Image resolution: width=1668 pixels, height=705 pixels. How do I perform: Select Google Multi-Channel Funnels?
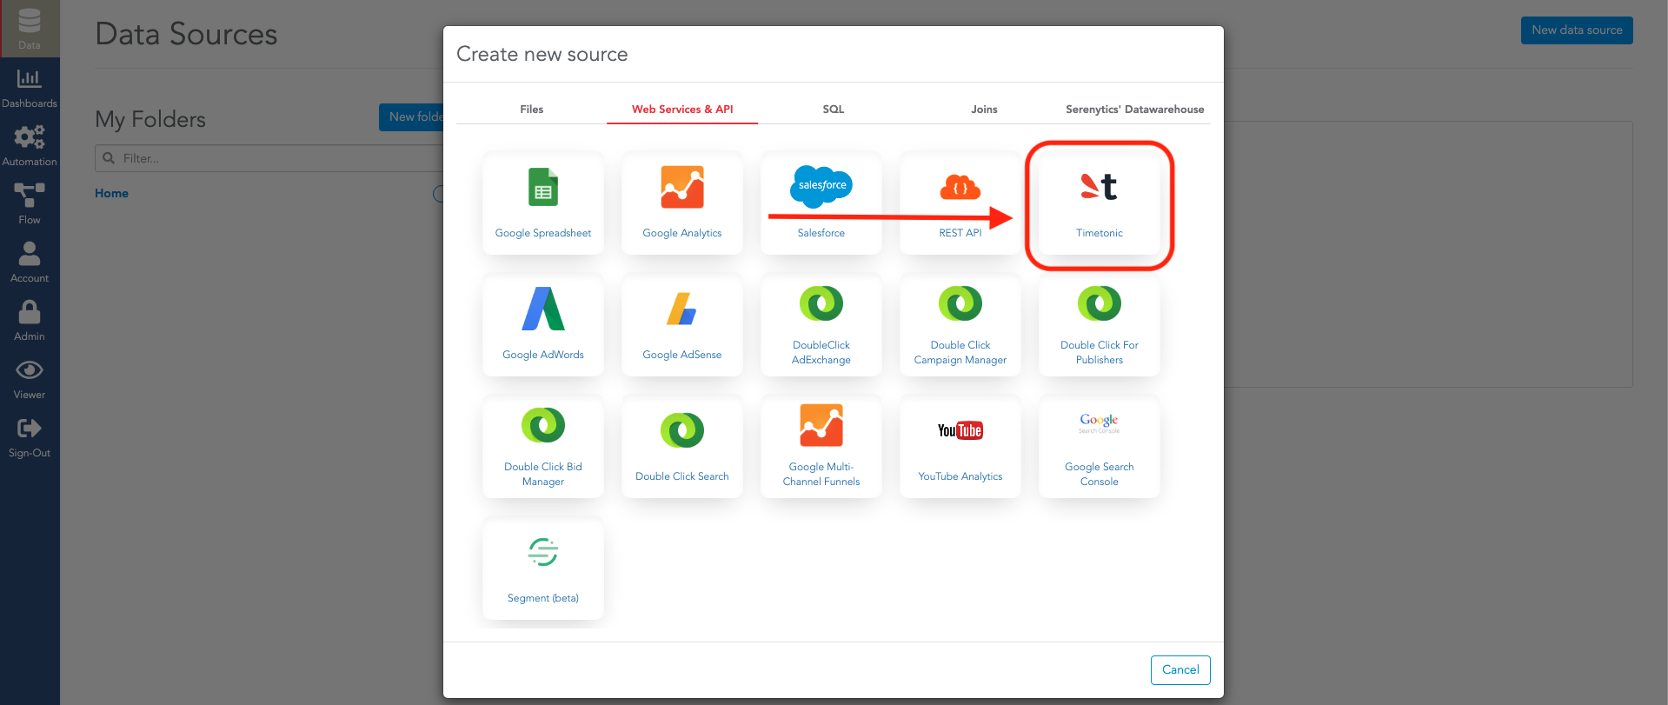coord(821,448)
